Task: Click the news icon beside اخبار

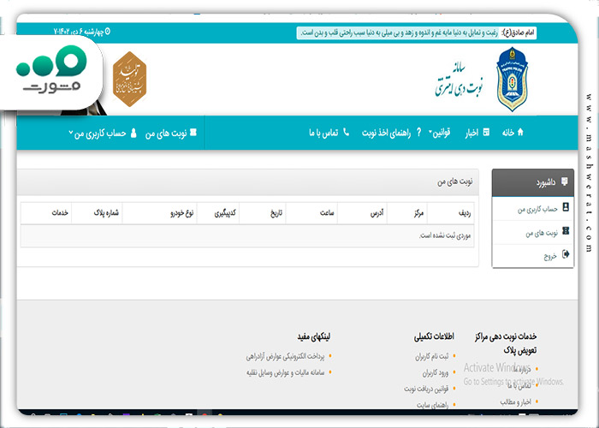Action: [x=486, y=132]
